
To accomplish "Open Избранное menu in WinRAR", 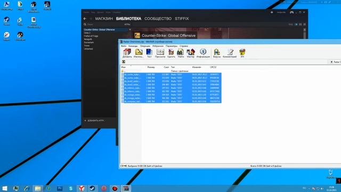I will tap(158, 46).
